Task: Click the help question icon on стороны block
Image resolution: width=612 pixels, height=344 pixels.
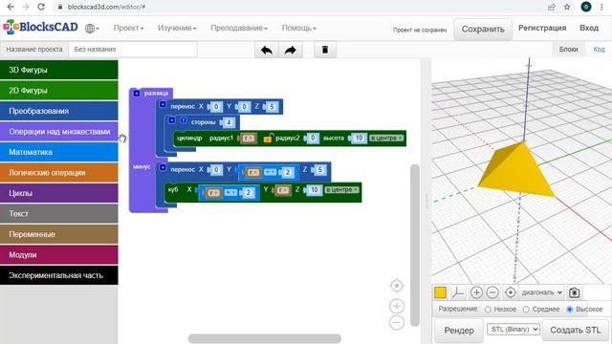Action: [x=183, y=120]
